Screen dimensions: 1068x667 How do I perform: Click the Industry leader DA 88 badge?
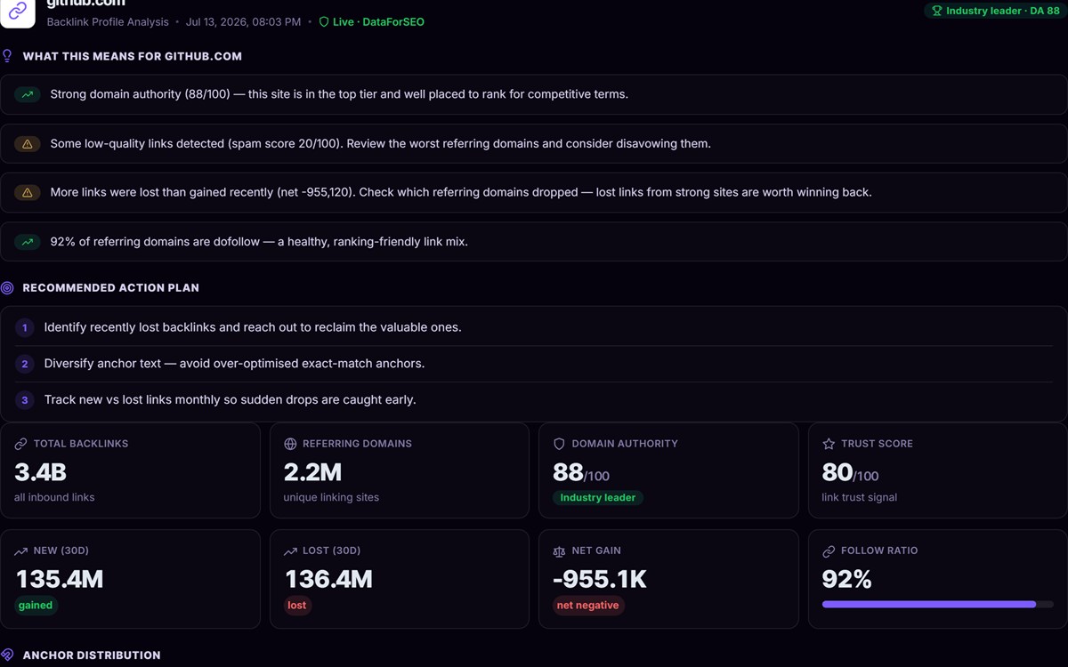pos(995,12)
